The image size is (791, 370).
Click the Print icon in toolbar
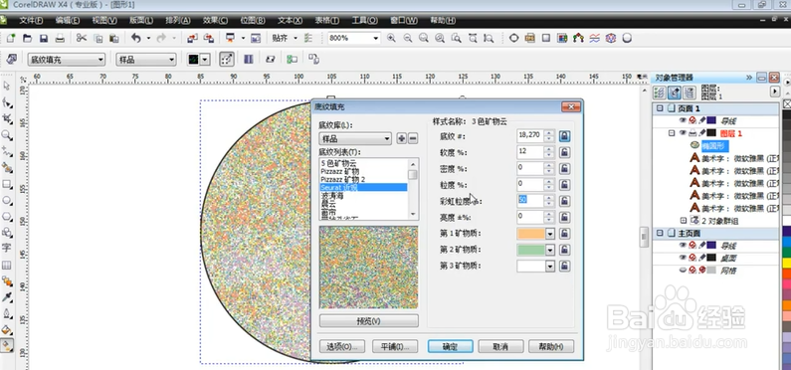(x=60, y=39)
